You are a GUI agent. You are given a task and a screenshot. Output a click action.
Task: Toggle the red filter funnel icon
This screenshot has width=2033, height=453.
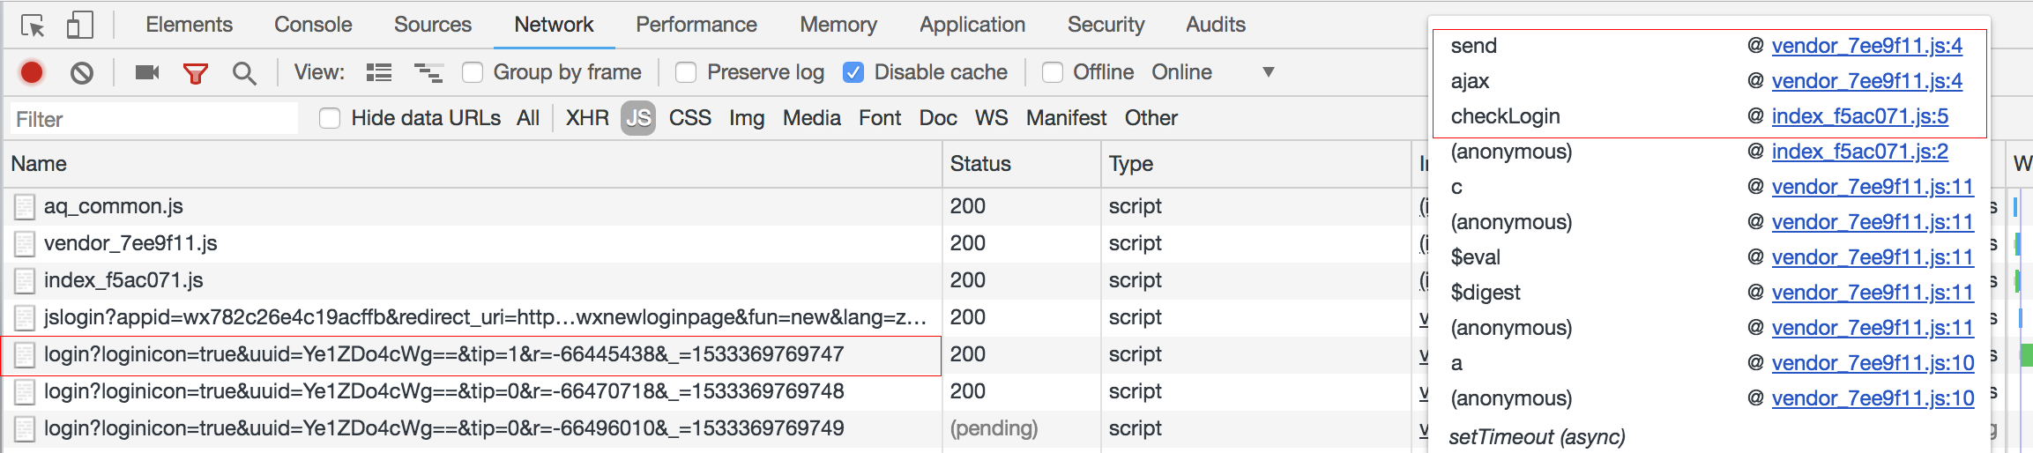point(195,73)
